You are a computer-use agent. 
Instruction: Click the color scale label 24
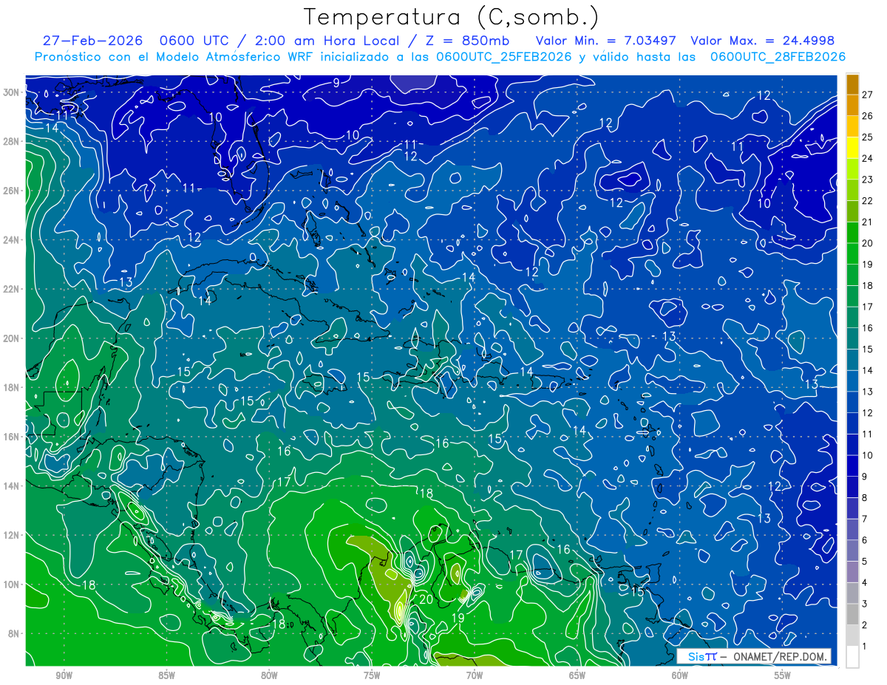tap(868, 158)
